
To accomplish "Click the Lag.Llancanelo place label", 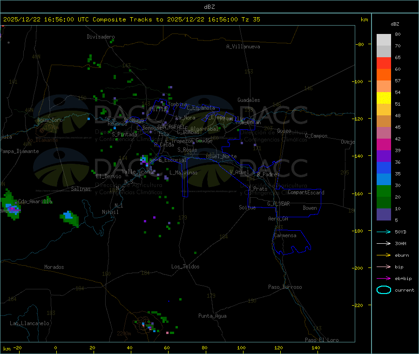I will (x=30, y=324).
